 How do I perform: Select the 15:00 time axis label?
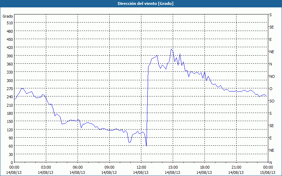tap(173, 168)
